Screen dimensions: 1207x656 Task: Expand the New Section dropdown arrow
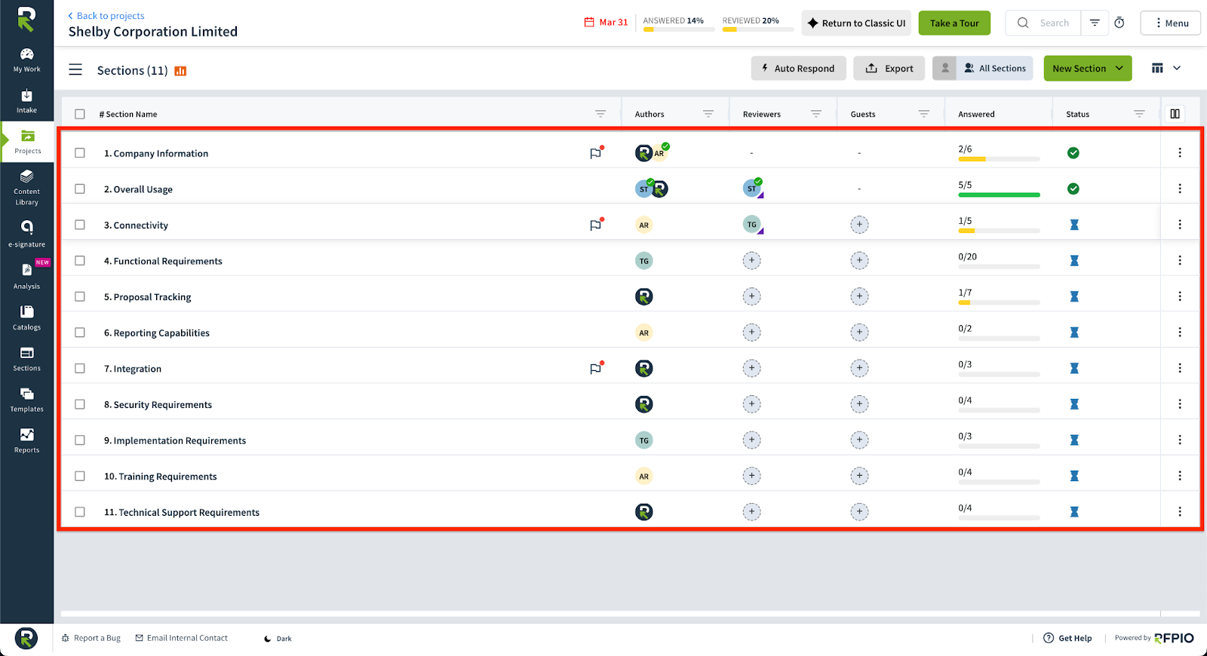1119,68
